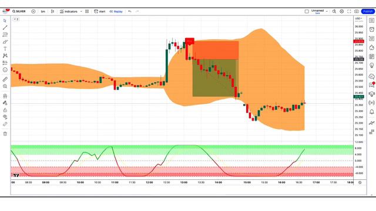Open the candlestick chart type selector
The height and width of the screenshot is (211, 376).
pos(52,12)
